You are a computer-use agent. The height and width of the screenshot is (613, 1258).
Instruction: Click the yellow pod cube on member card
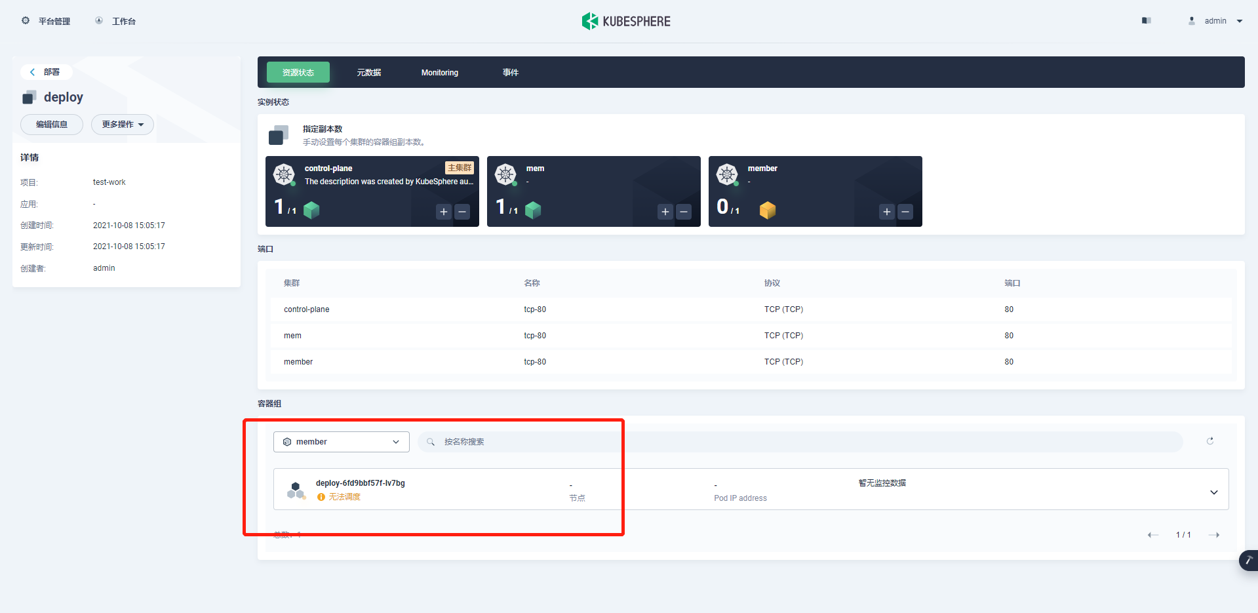tap(768, 210)
